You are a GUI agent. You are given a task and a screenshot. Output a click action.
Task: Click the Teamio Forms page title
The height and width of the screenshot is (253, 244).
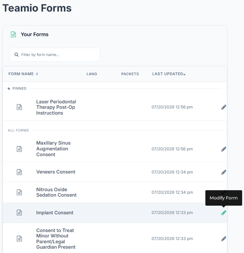pyautogui.click(x=37, y=8)
